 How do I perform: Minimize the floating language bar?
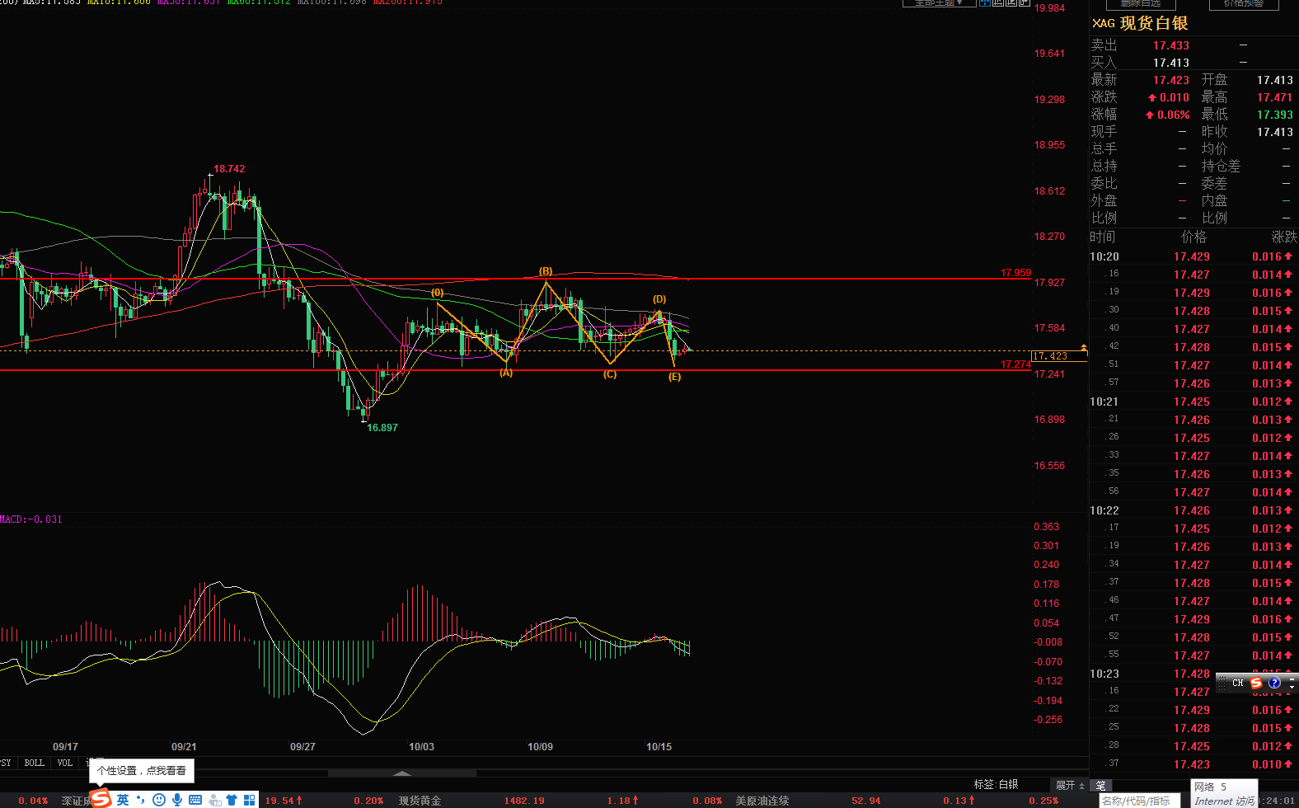coord(1292,678)
